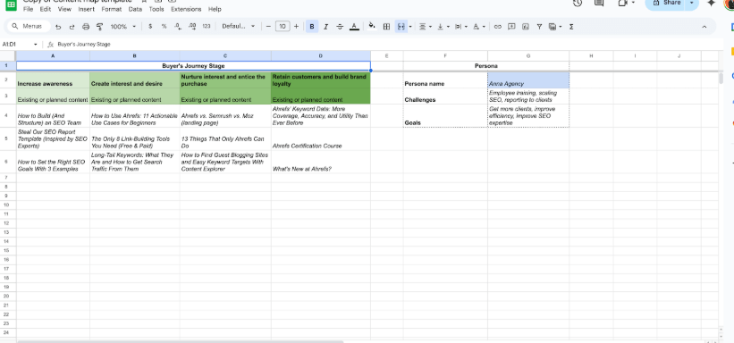Decrease font size with minus
Viewport: 734px width, 343px height.
(x=268, y=27)
